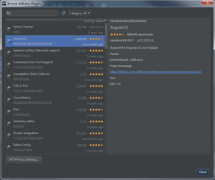This screenshot has width=215, height=180.
Task: Click the magnifier icon in search box
Action: pyautogui.click(x=9, y=13)
